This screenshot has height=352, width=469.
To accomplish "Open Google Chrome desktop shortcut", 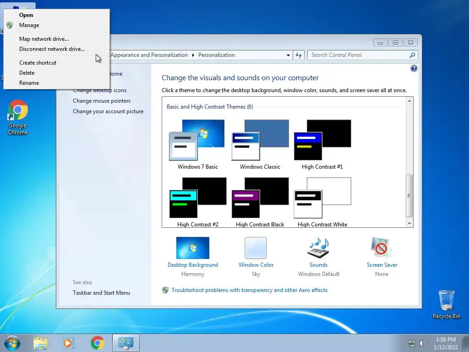I will pyautogui.click(x=18, y=117).
